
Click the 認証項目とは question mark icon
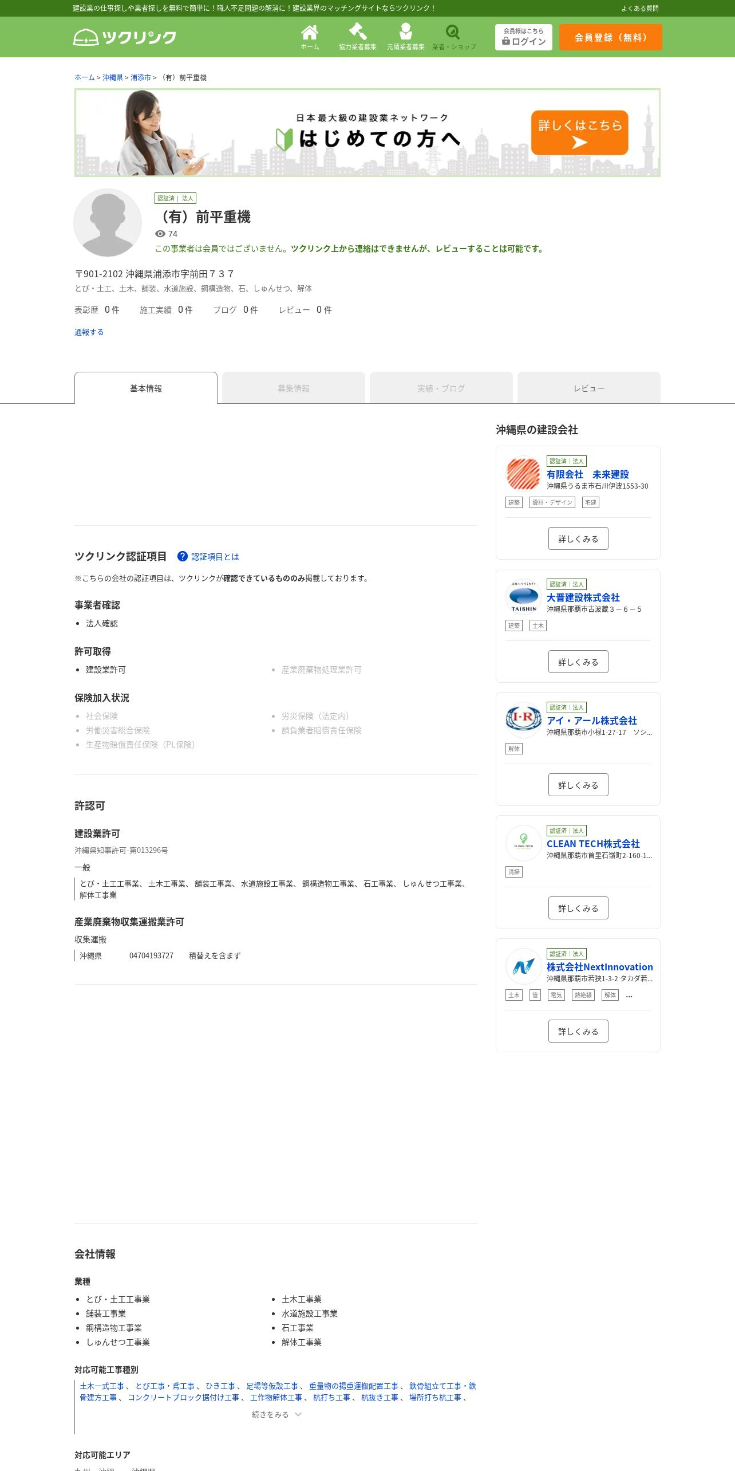tap(183, 556)
